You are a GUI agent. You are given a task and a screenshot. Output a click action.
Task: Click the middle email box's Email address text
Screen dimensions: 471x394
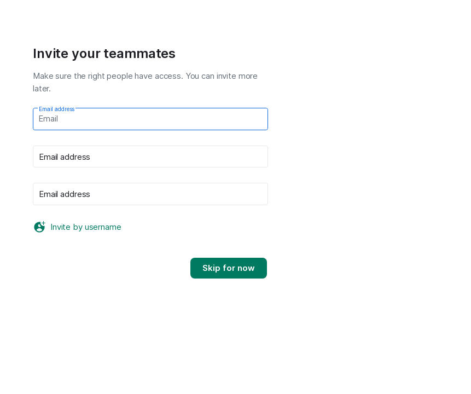point(65,157)
